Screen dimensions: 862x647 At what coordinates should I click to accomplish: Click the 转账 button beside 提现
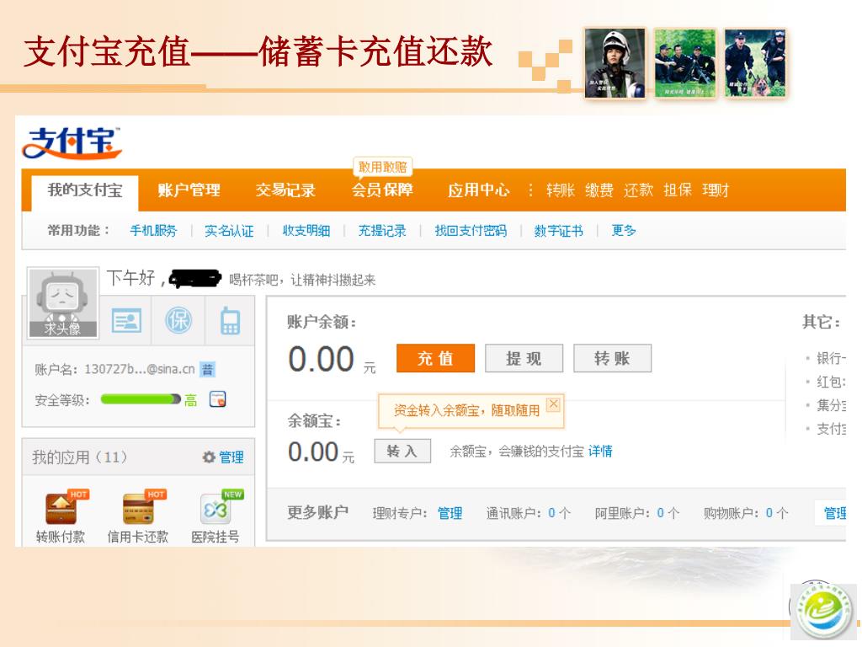coord(613,358)
